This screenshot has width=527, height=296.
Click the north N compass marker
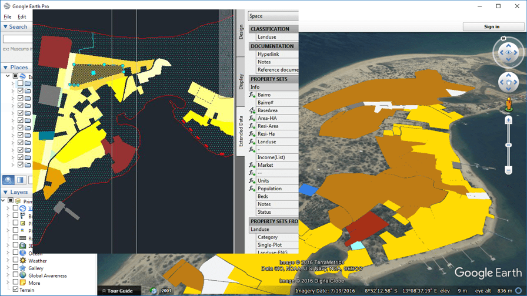tap(503, 39)
